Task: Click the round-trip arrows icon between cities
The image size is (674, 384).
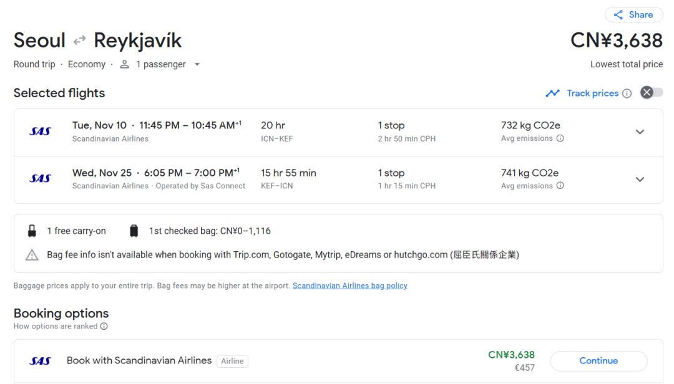Action: pos(79,41)
